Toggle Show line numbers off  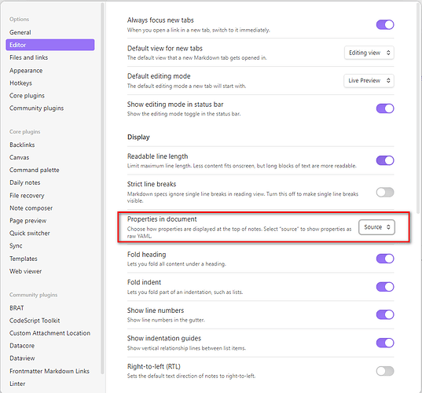[x=385, y=314]
